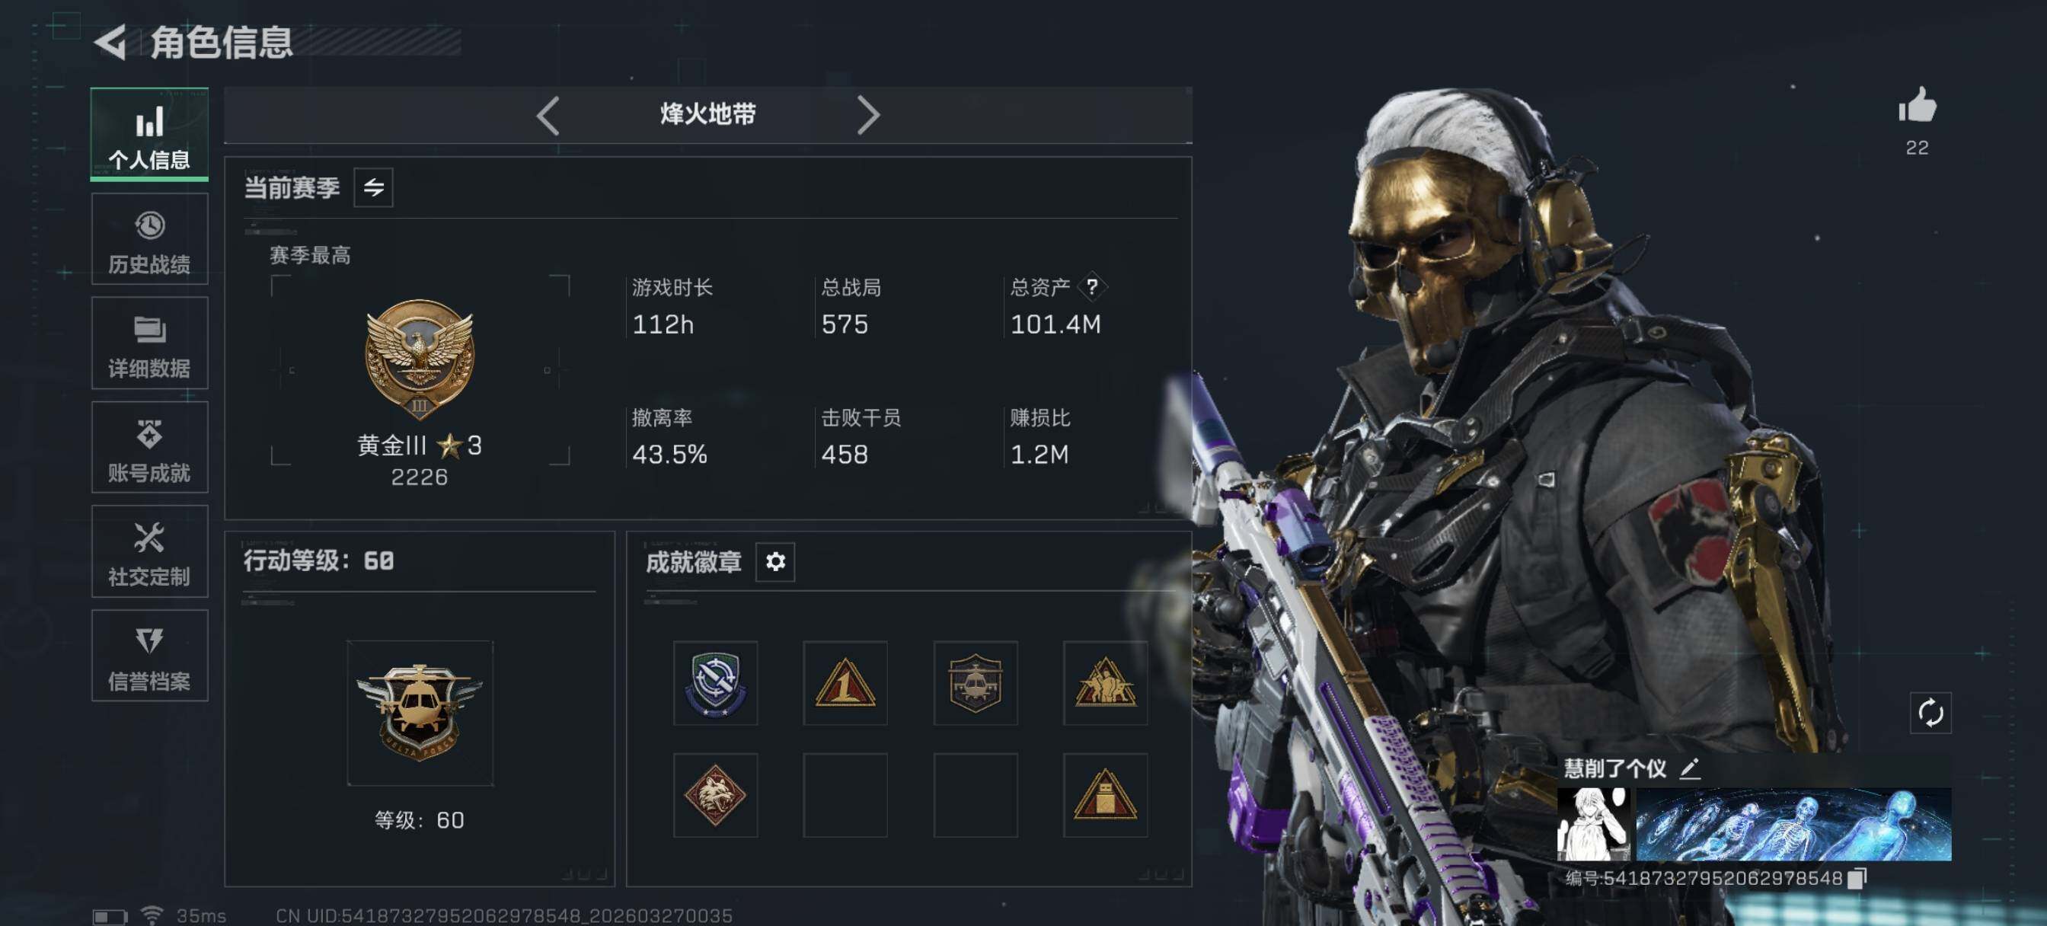The width and height of the screenshot is (2047, 926).
Task: Copy the player ID number
Action: pyautogui.click(x=1857, y=877)
